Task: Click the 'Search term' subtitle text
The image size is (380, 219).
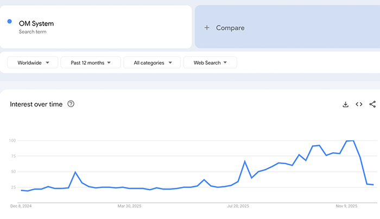Action: [33, 32]
